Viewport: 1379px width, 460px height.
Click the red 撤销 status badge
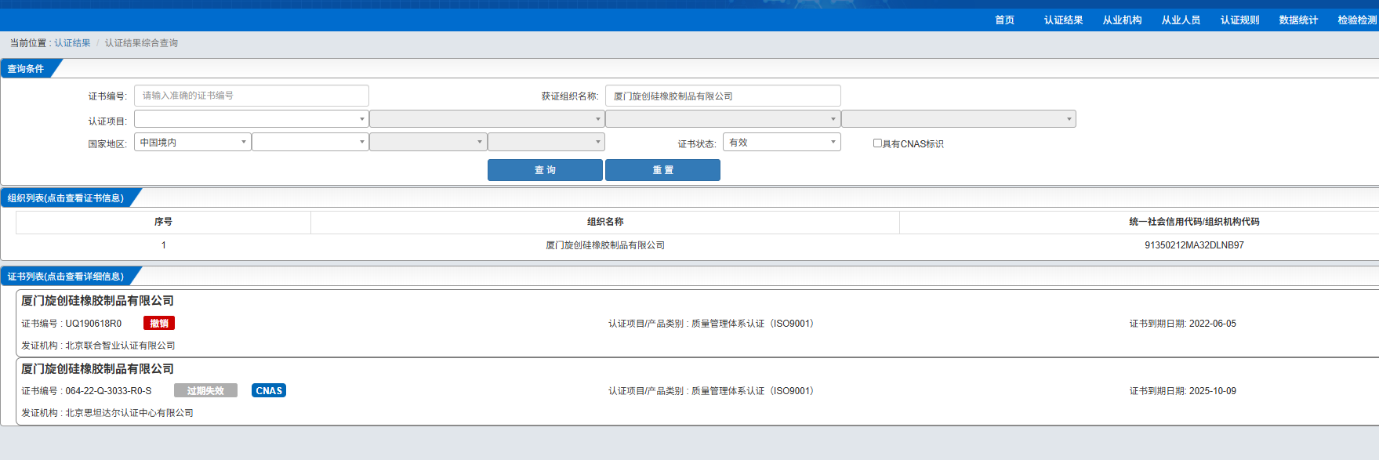click(159, 324)
